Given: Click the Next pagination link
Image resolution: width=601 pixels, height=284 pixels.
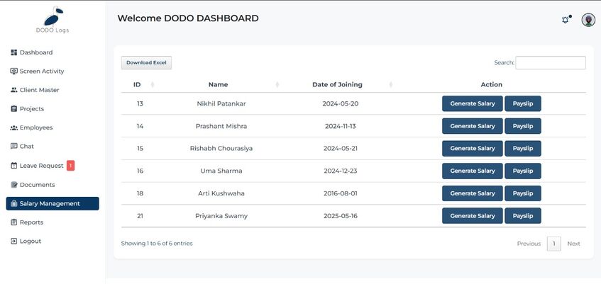Looking at the screenshot, I should coord(573,244).
